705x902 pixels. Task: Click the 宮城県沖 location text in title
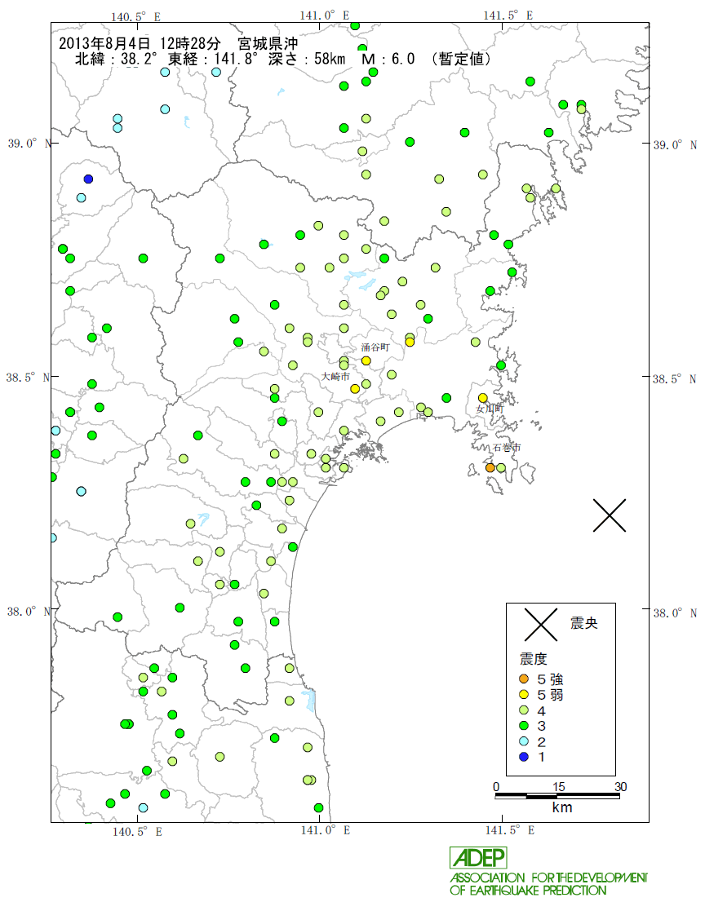coord(268,43)
